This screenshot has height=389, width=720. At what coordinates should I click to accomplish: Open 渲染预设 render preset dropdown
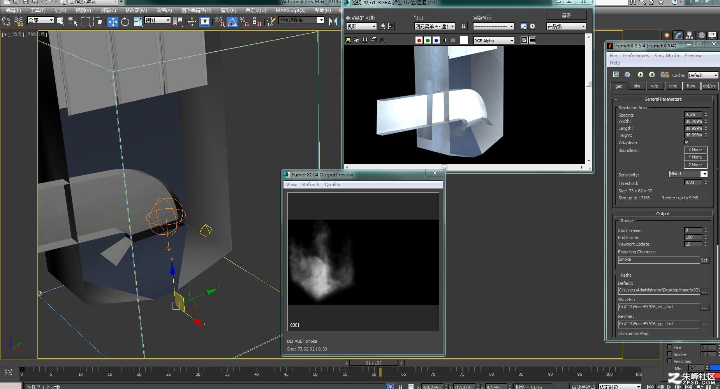[x=493, y=26]
